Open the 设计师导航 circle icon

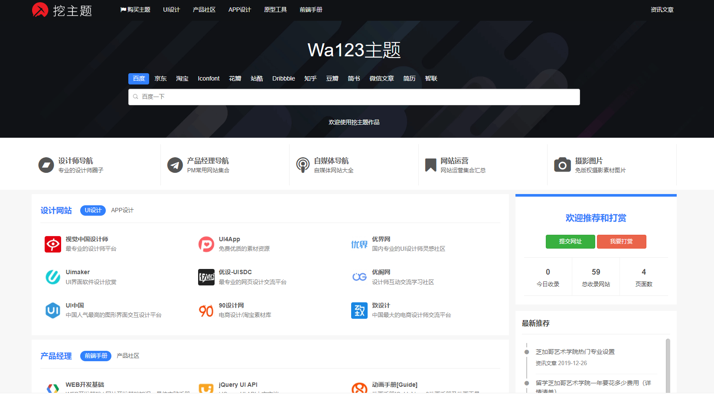click(x=46, y=165)
